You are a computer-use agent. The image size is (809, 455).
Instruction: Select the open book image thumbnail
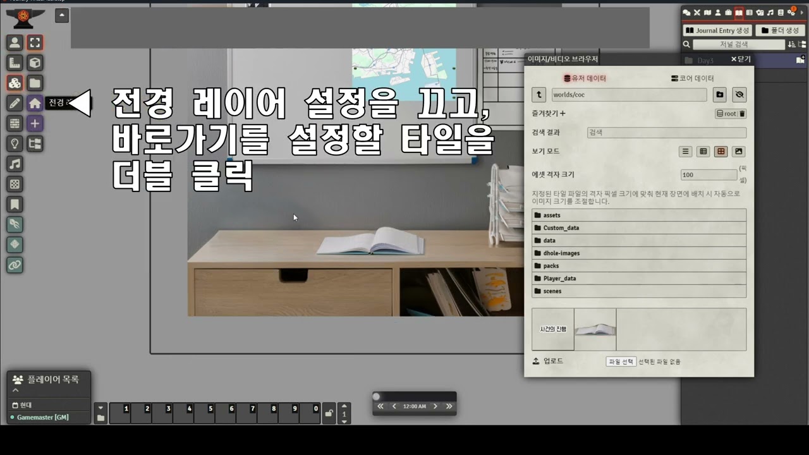point(595,329)
